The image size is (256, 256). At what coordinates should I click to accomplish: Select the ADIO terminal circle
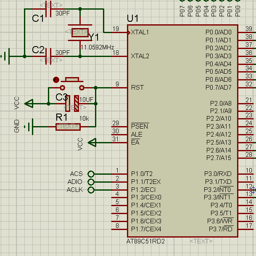click(x=91, y=182)
